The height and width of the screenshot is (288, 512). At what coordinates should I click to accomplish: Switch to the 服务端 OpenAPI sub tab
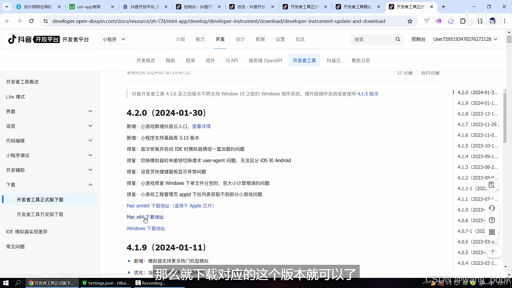(265, 61)
